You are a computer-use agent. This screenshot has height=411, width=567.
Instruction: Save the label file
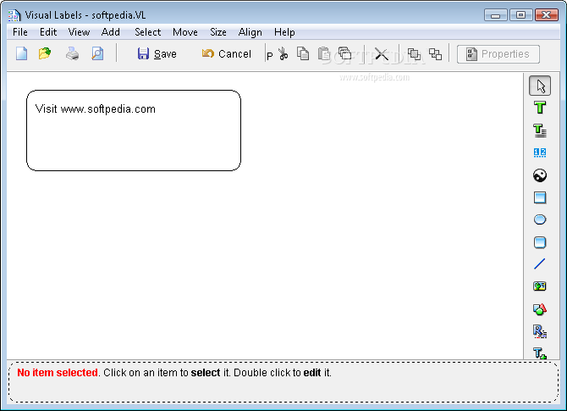tap(157, 54)
